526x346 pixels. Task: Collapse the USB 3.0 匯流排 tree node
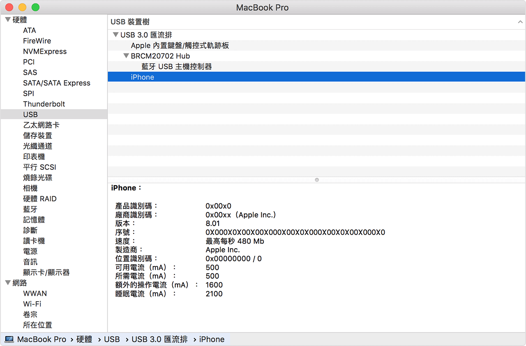click(115, 35)
